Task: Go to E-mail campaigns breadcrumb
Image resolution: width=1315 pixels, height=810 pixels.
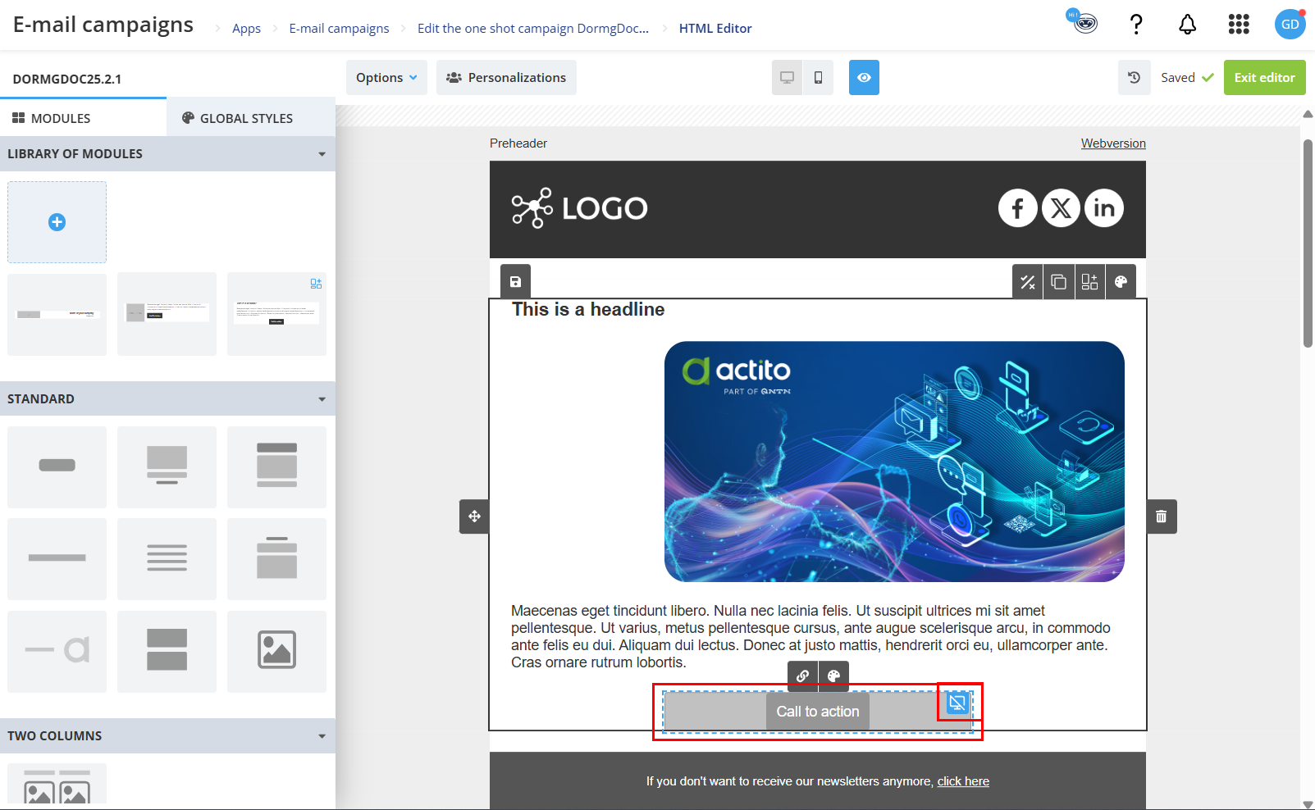Action: 339,29
